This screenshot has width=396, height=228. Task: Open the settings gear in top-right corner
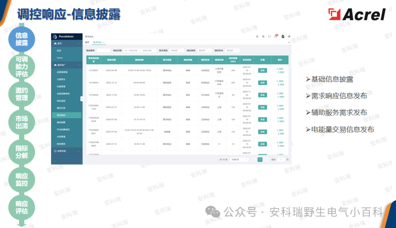click(289, 36)
